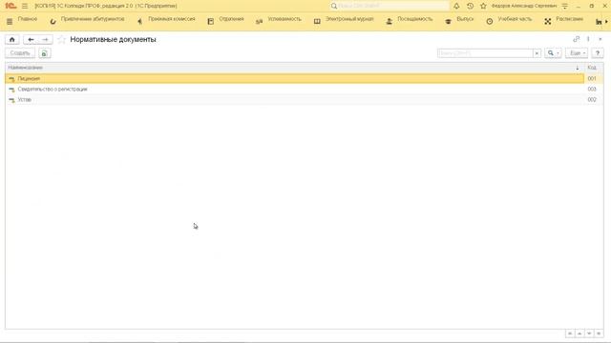
Task: Open the vertical dots form menu
Action: (588, 39)
